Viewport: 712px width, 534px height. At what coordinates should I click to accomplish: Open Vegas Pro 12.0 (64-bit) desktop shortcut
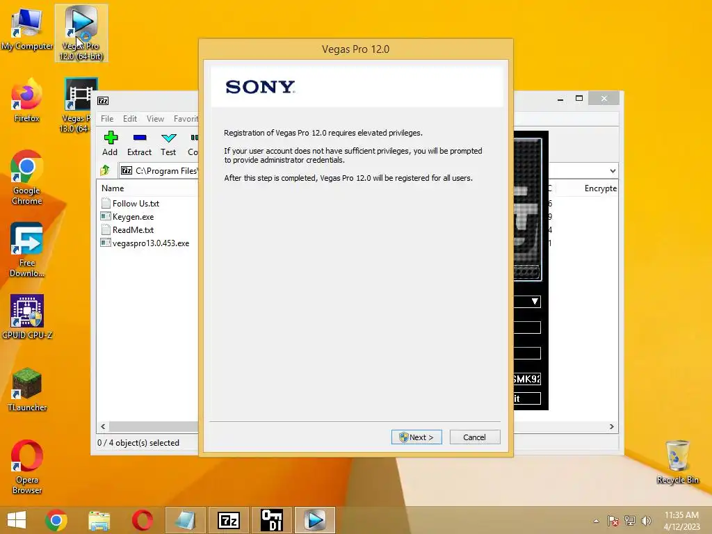(x=81, y=33)
